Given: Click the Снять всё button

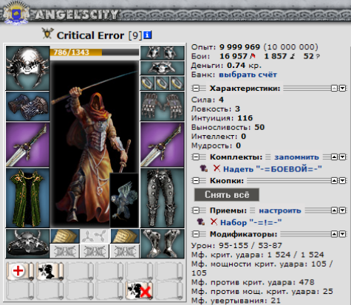Looking at the screenshot, I should tap(227, 195).
